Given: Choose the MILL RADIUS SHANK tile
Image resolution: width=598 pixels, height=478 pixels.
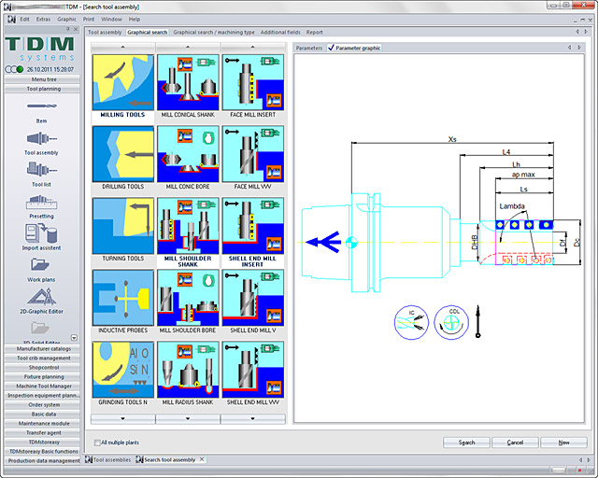Looking at the screenshot, I should (188, 370).
